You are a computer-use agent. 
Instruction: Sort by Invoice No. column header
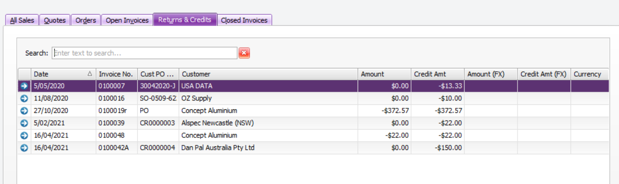click(116, 74)
